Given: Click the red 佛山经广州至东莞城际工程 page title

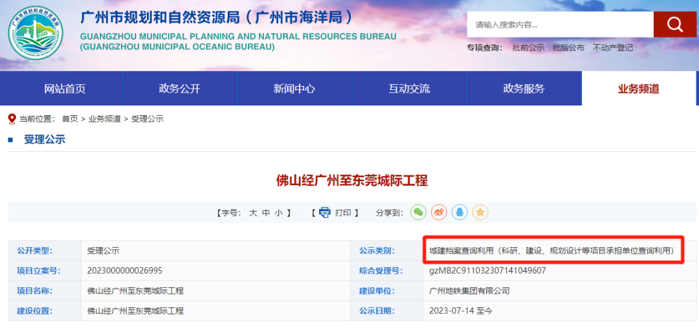Looking at the screenshot, I should (352, 181).
